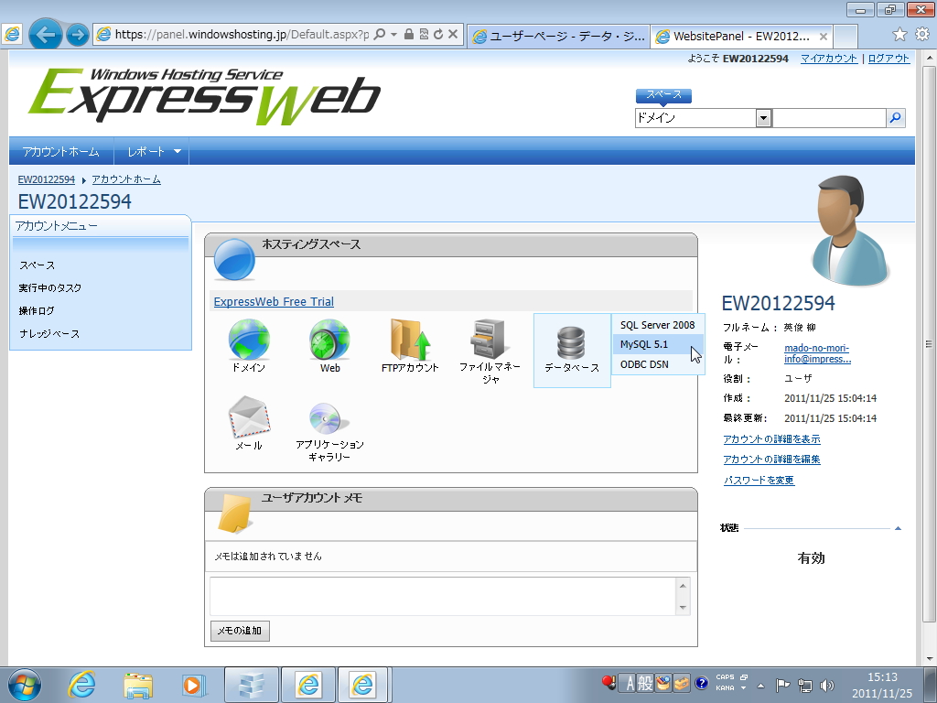
Task: Open the ドメイン search type dropdown
Action: click(x=763, y=118)
